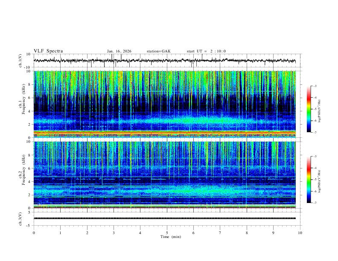
Task: Click tick label "7" on the Time axis
Action: coord(220,233)
